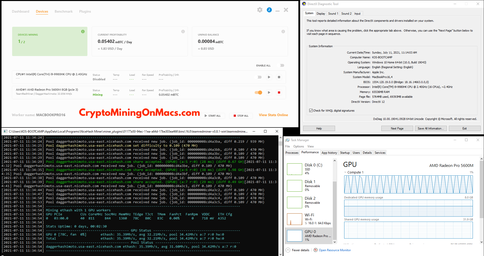Viewport: 484px width, 256px height.
Task: Maximize the teamredminer console window
Action: click(265, 131)
